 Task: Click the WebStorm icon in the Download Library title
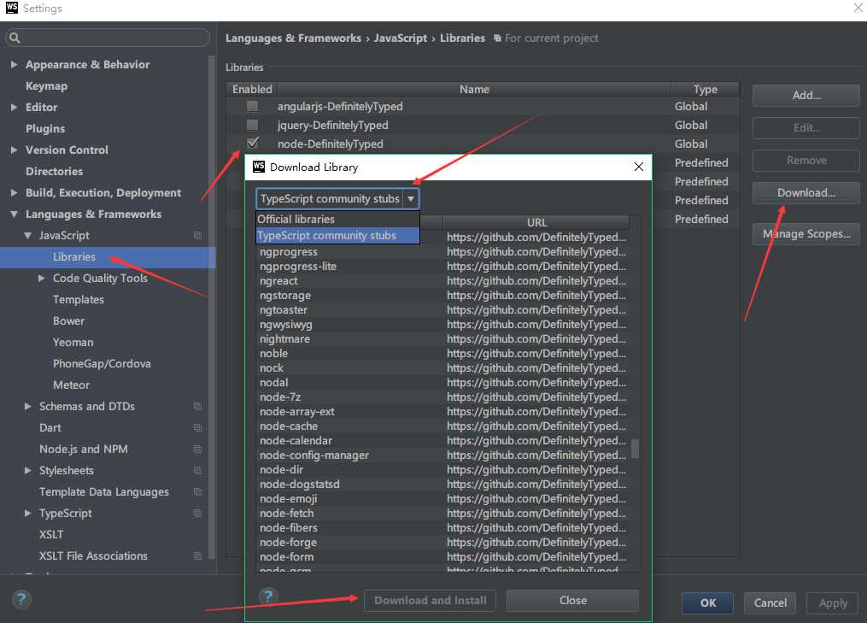[x=259, y=167]
